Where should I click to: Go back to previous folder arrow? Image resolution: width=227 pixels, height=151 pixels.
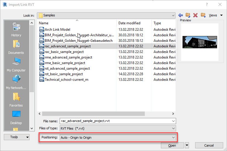tap(180, 15)
